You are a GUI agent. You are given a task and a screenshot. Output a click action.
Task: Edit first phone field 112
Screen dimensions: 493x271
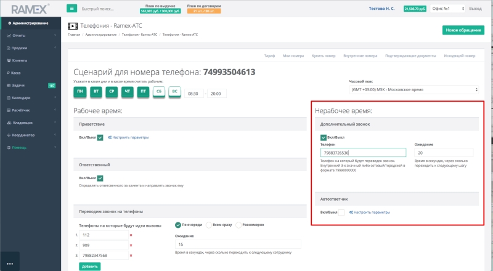104,235
